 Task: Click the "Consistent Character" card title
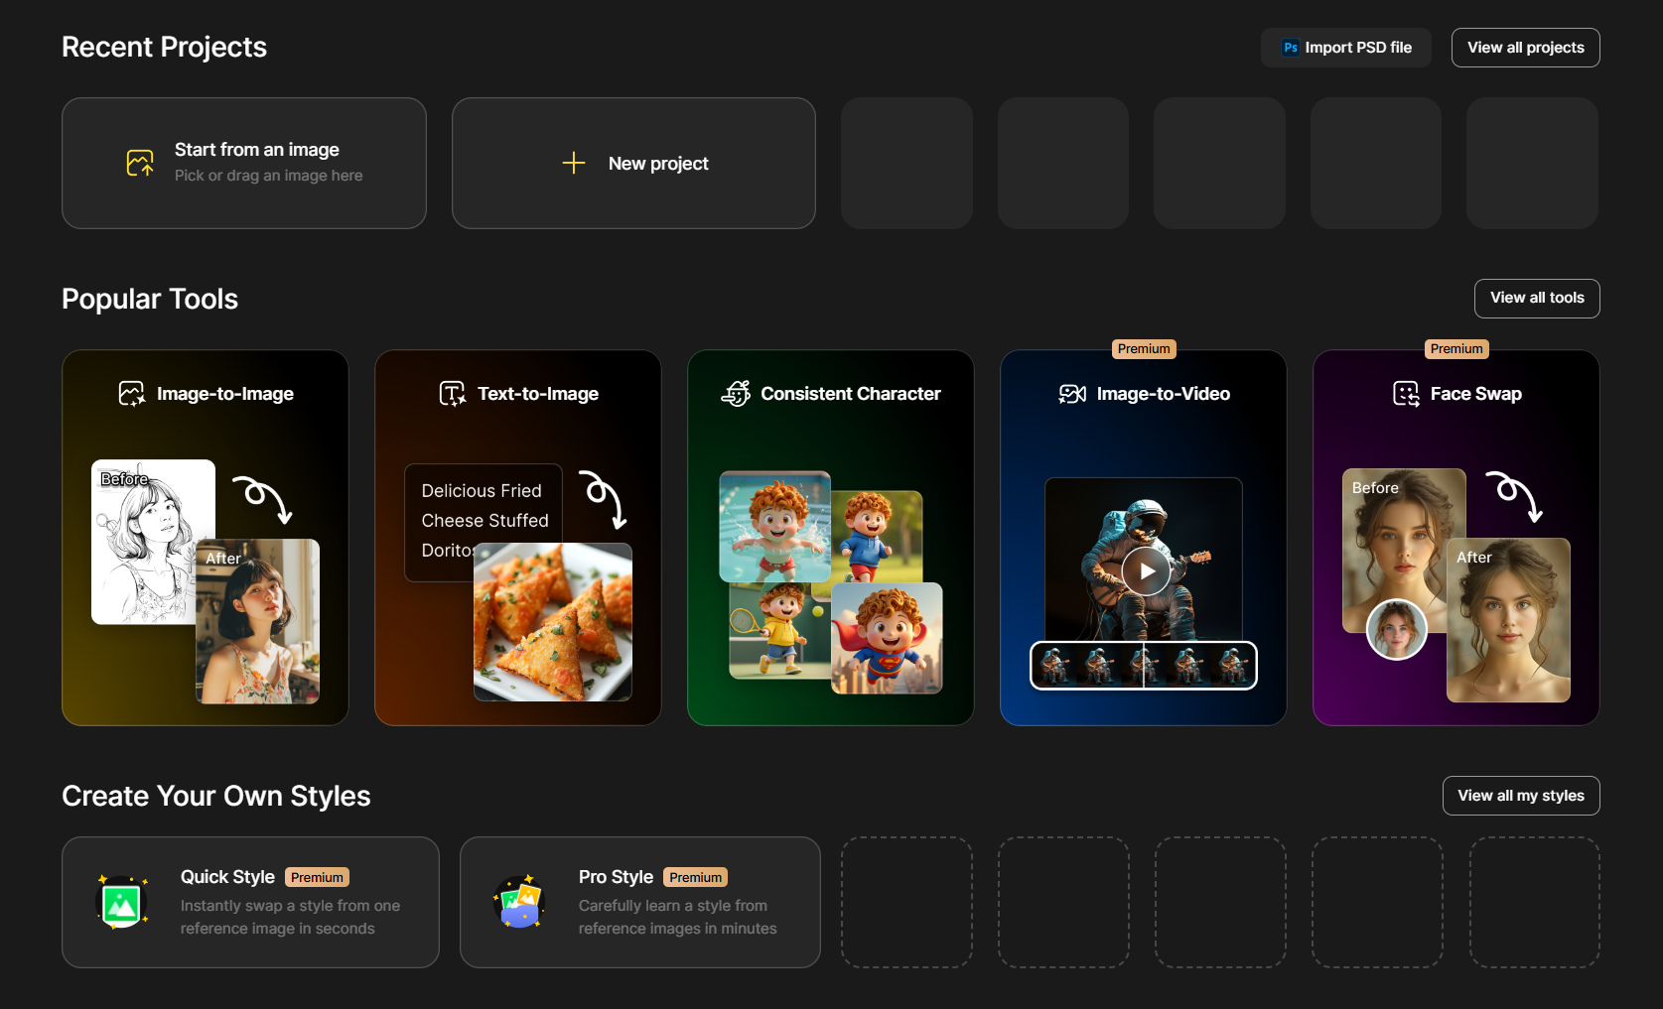851,394
